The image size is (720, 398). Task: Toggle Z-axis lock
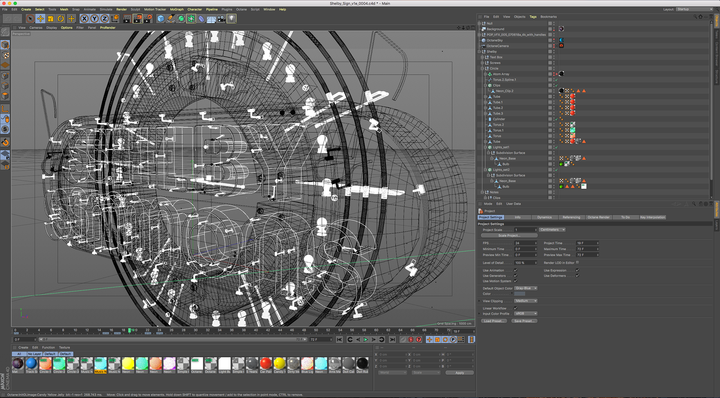click(105, 18)
